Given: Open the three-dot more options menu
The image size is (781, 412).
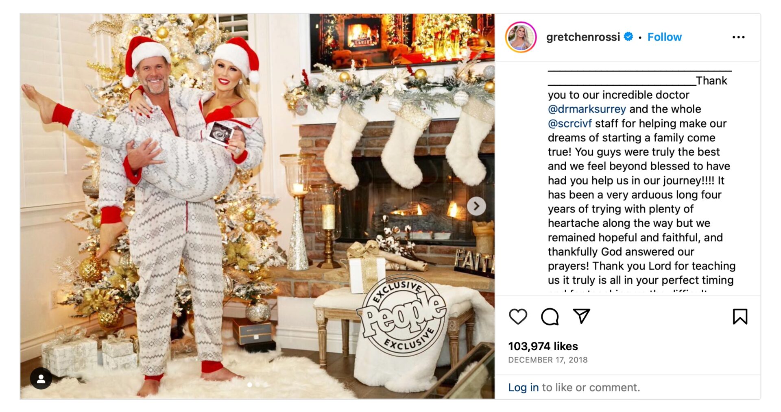Looking at the screenshot, I should pyautogui.click(x=738, y=37).
